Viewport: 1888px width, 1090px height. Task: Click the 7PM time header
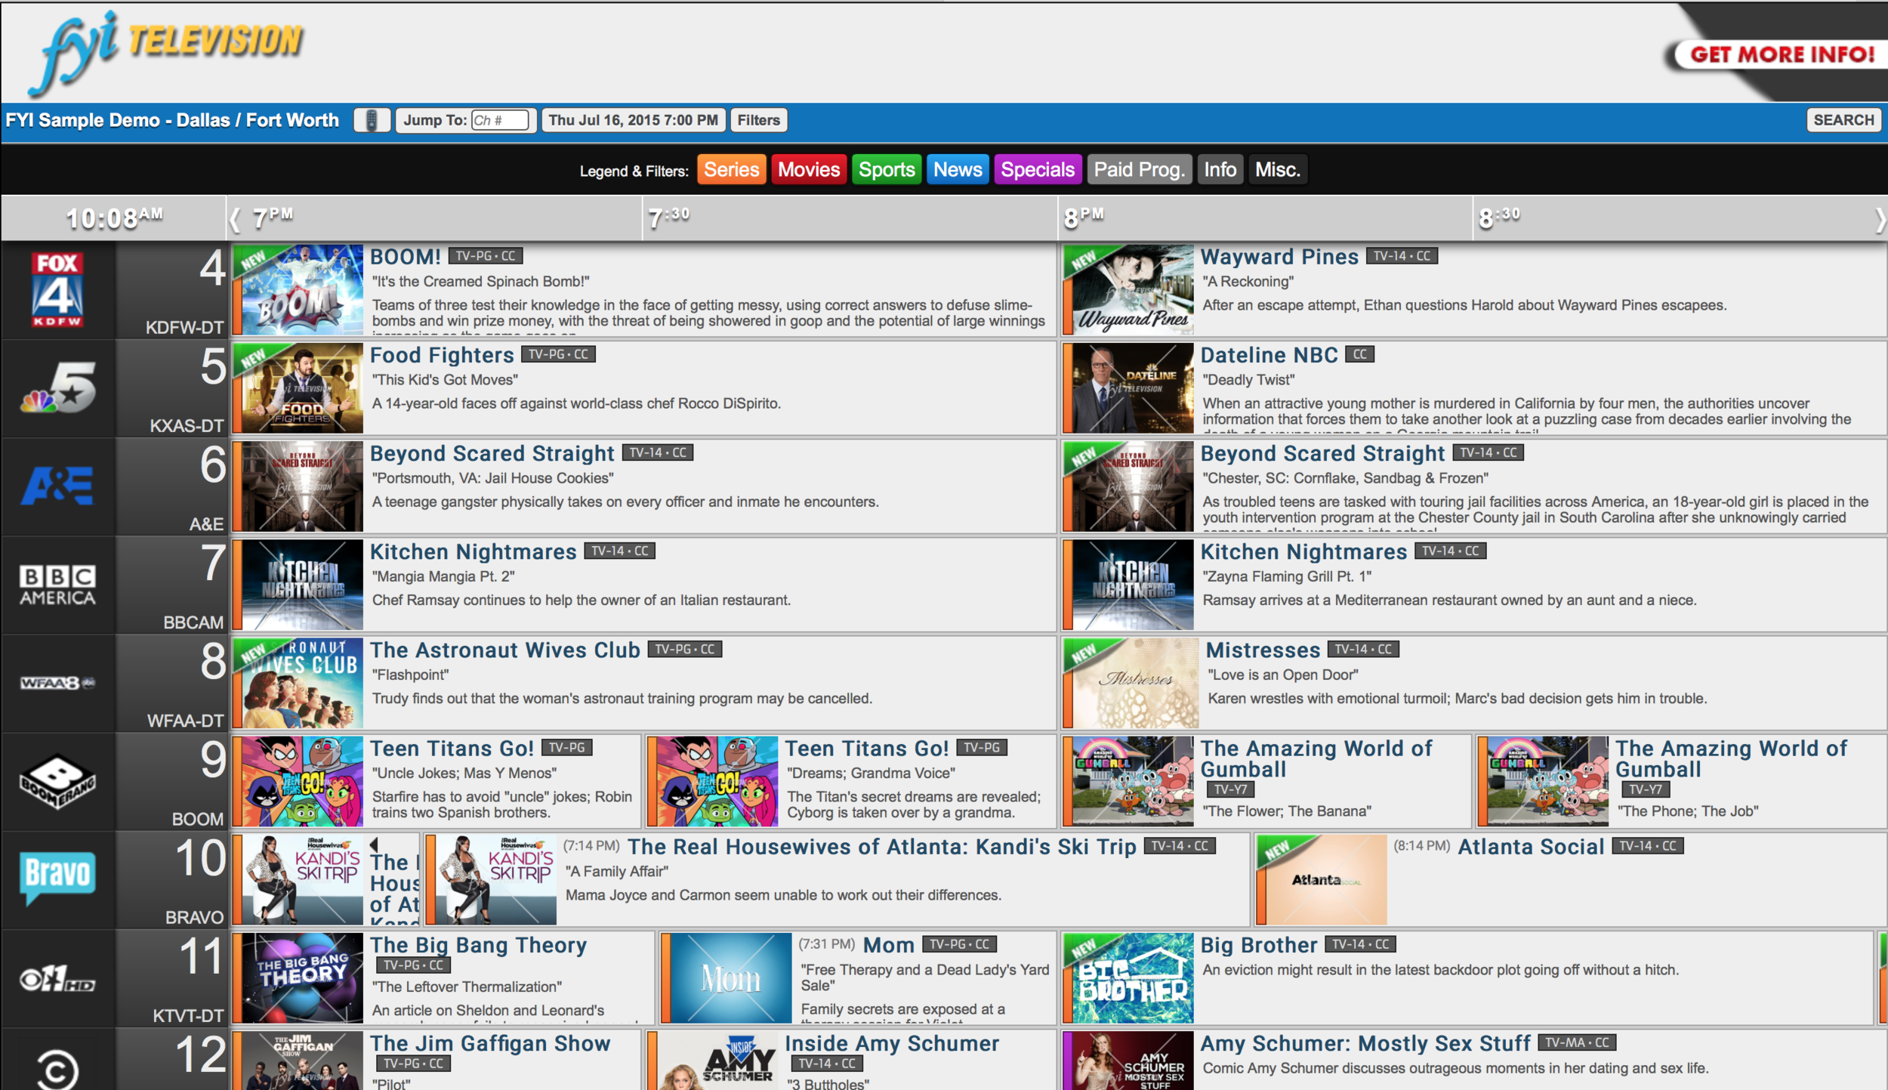point(272,218)
